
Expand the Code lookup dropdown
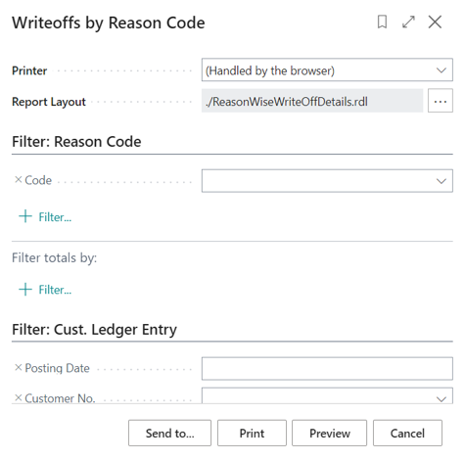442,181
